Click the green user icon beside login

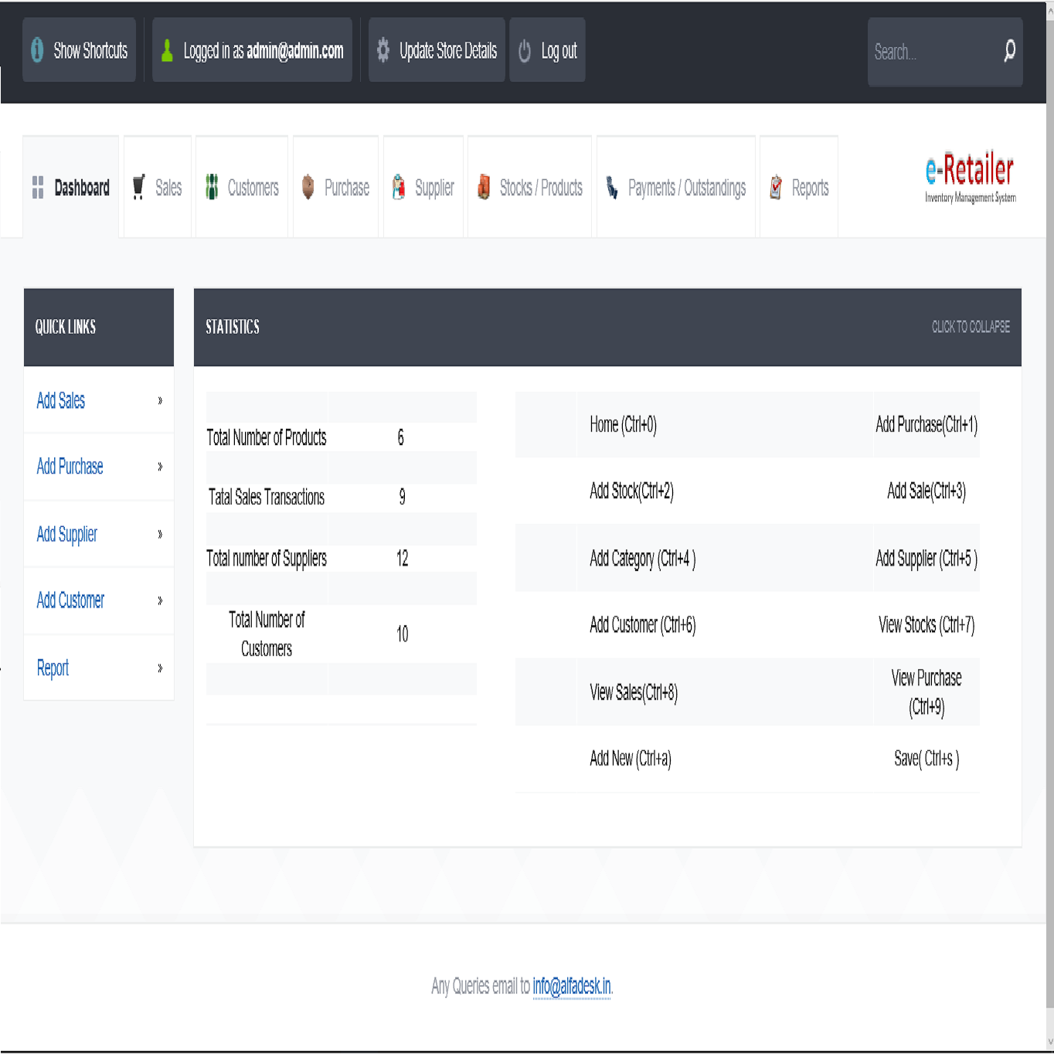(167, 51)
